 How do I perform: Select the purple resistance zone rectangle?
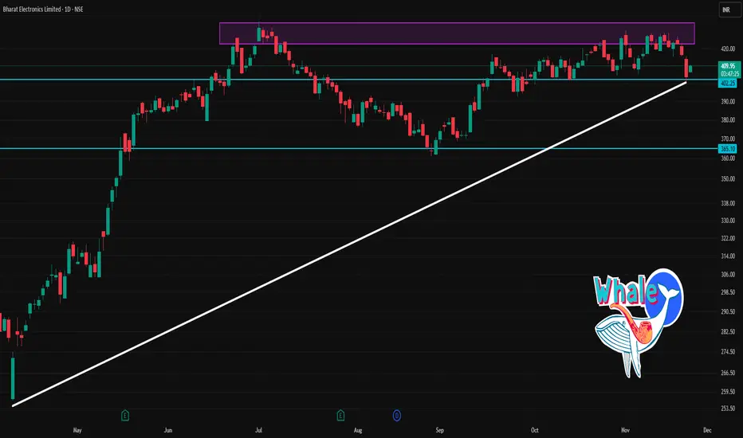pos(457,33)
